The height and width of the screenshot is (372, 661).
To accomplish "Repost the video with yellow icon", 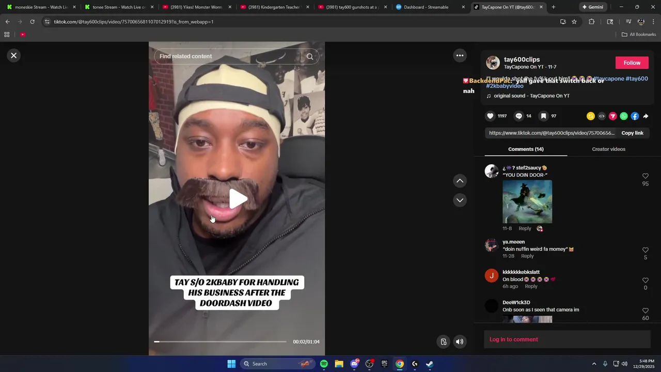I will tap(591, 116).
